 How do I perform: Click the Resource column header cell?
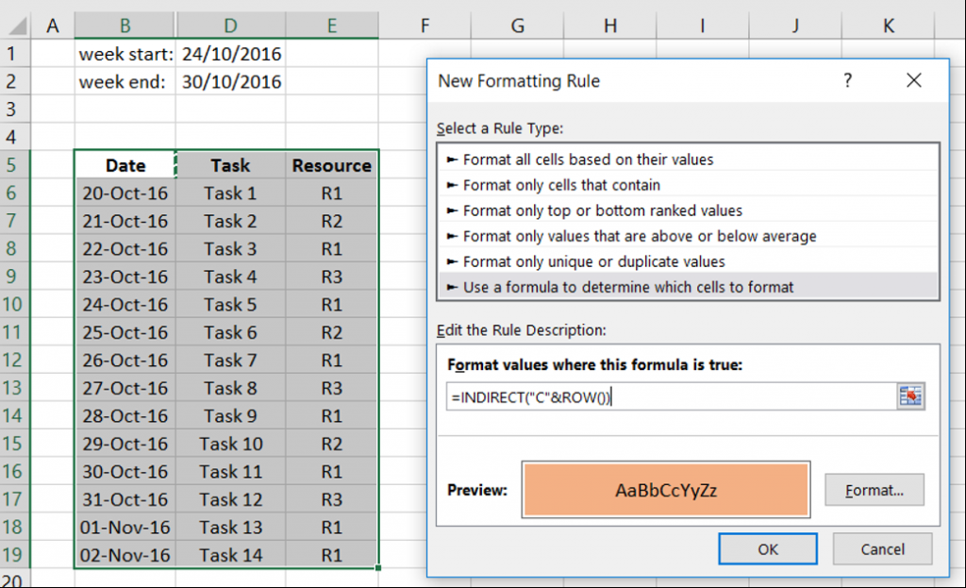(331, 165)
